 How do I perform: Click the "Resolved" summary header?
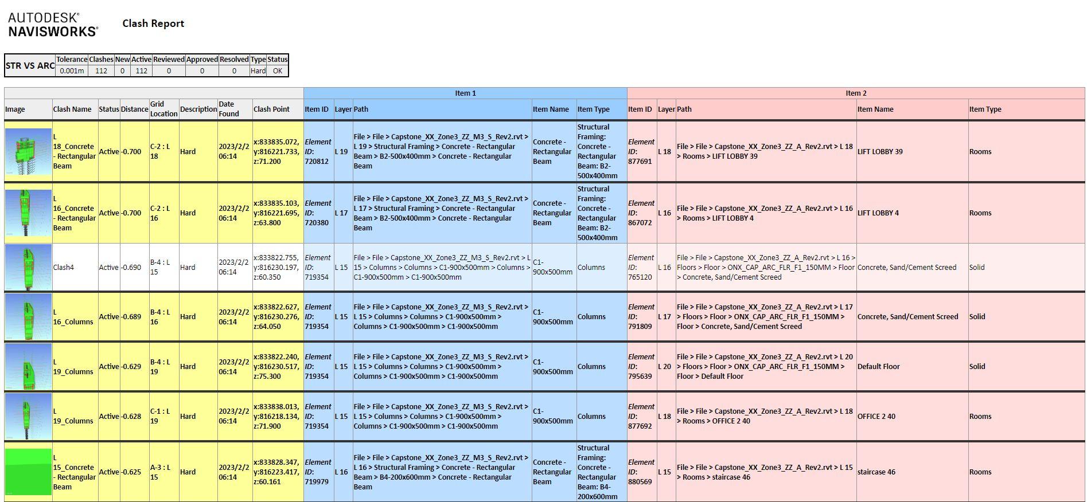click(234, 60)
